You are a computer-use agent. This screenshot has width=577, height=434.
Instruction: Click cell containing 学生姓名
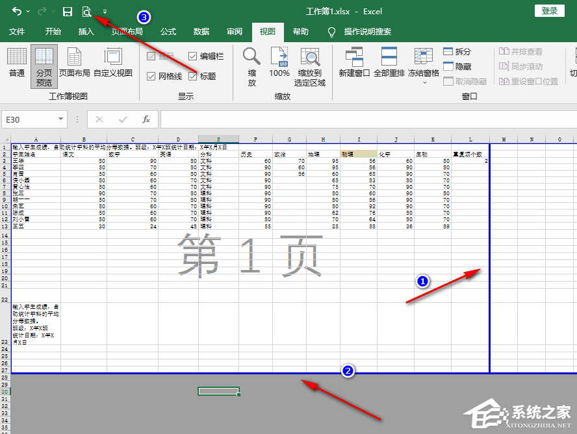tap(36, 154)
